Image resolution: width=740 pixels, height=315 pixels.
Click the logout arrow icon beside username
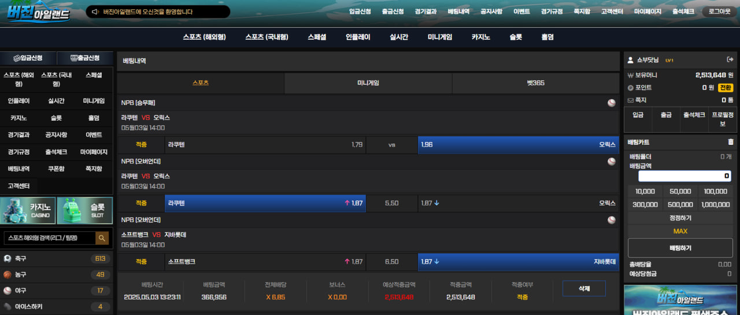click(x=730, y=59)
